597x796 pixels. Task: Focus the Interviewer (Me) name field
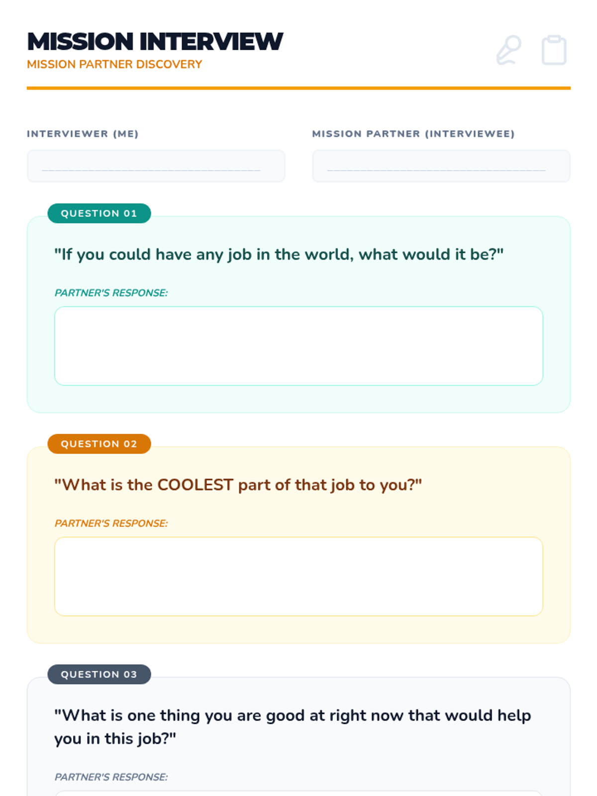pyautogui.click(x=156, y=166)
